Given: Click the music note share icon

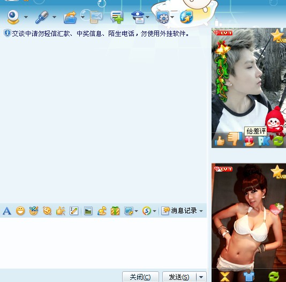Looking at the screenshot, I should 102,211.
